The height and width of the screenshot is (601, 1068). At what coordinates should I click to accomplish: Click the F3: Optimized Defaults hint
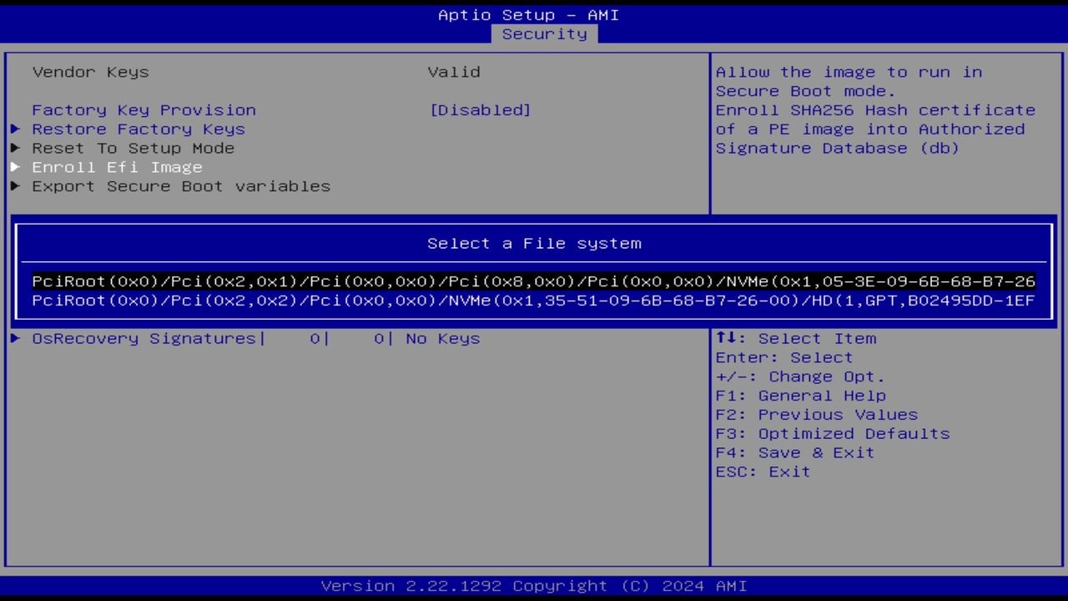click(833, 434)
